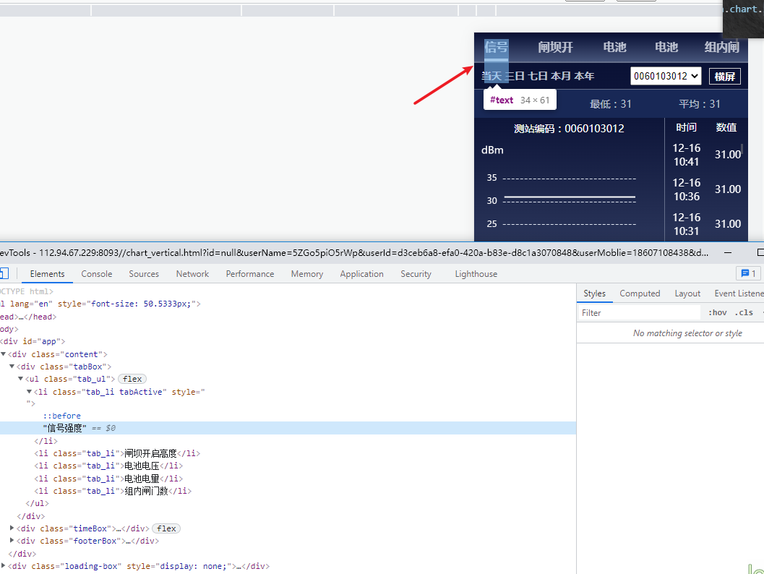Select the li row 电池电量
This screenshot has height=574, width=764.
(108, 479)
